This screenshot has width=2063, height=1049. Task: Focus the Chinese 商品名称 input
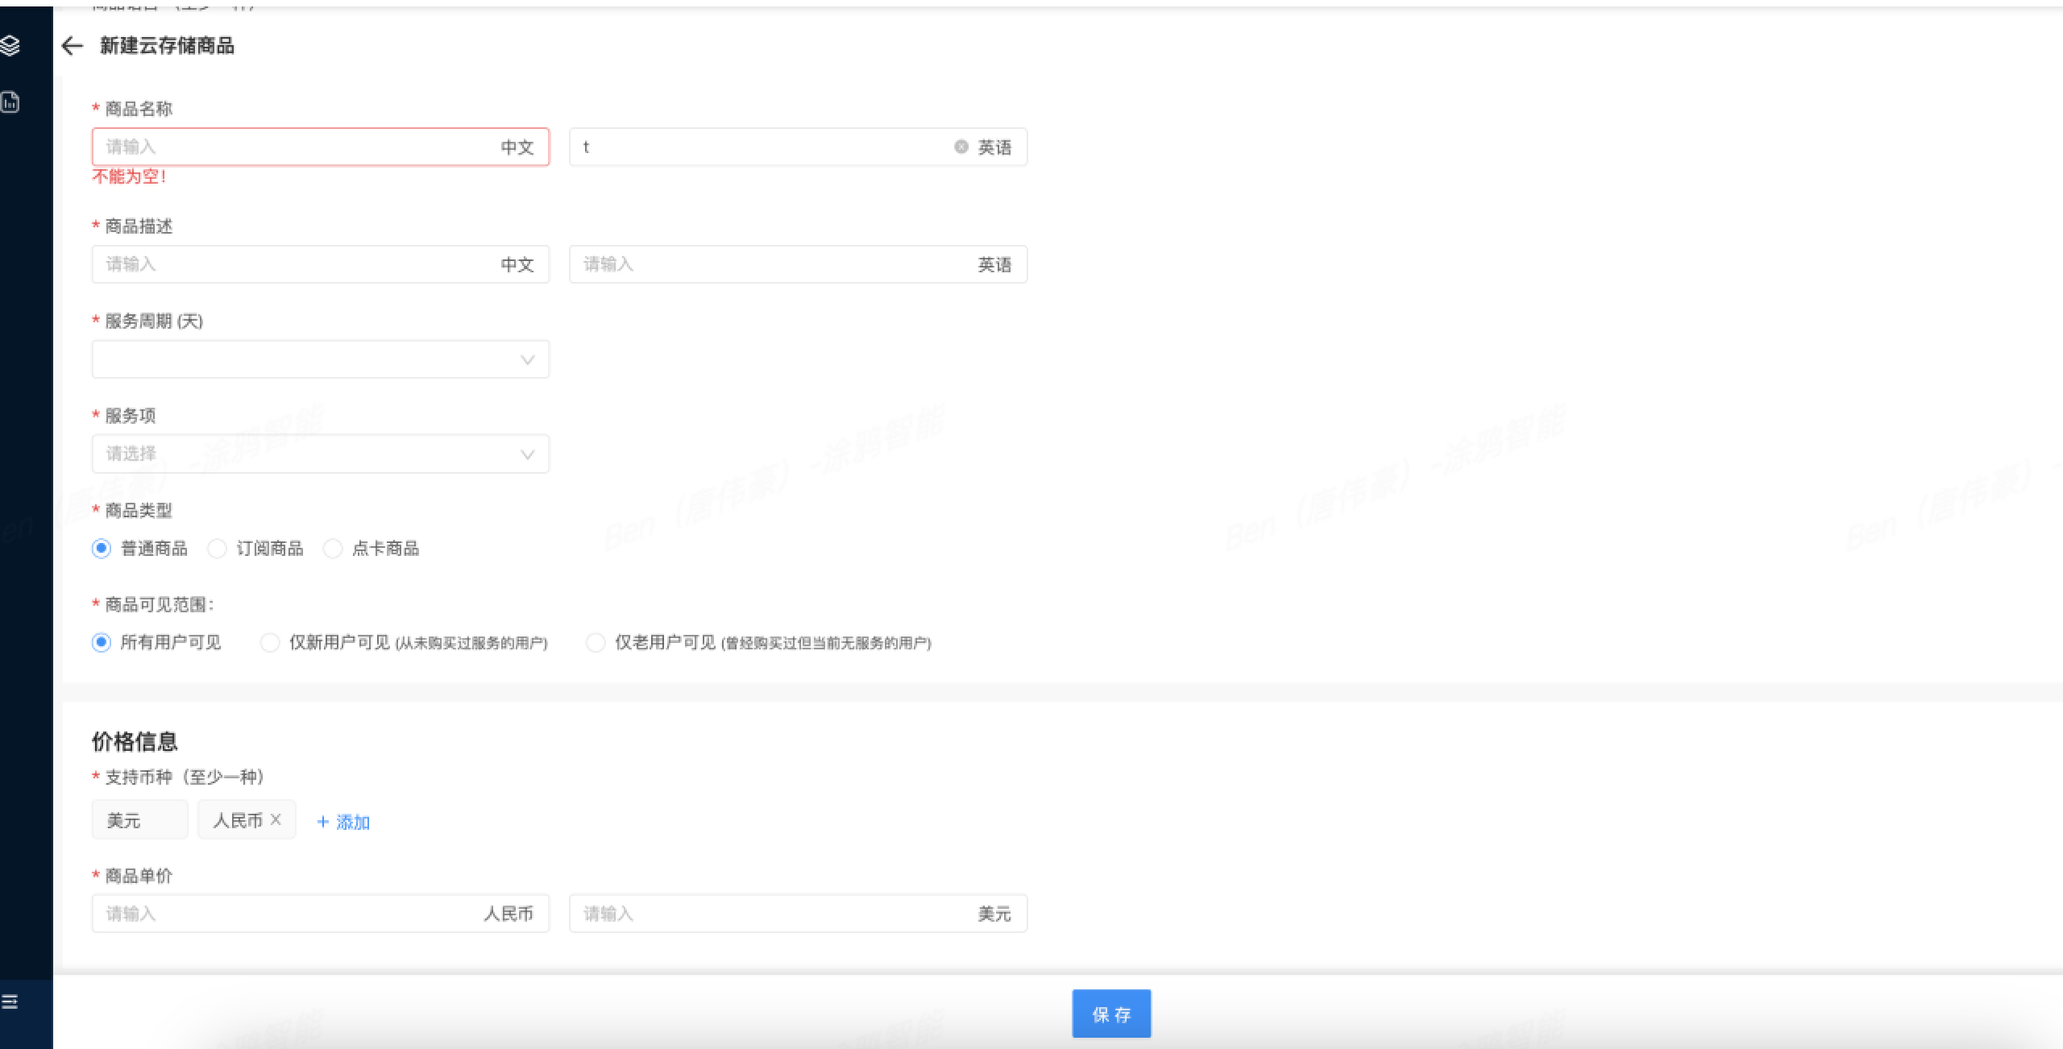(321, 147)
